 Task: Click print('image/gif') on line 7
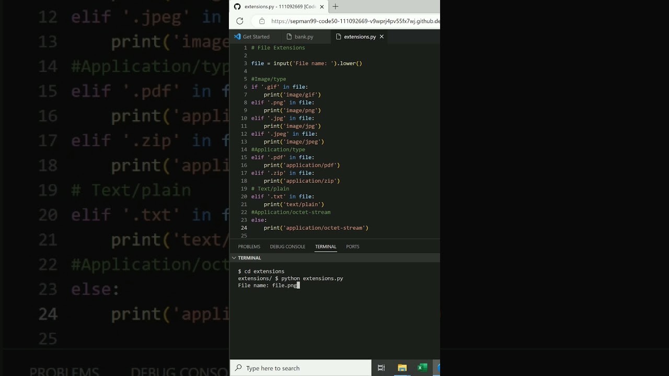point(292,95)
